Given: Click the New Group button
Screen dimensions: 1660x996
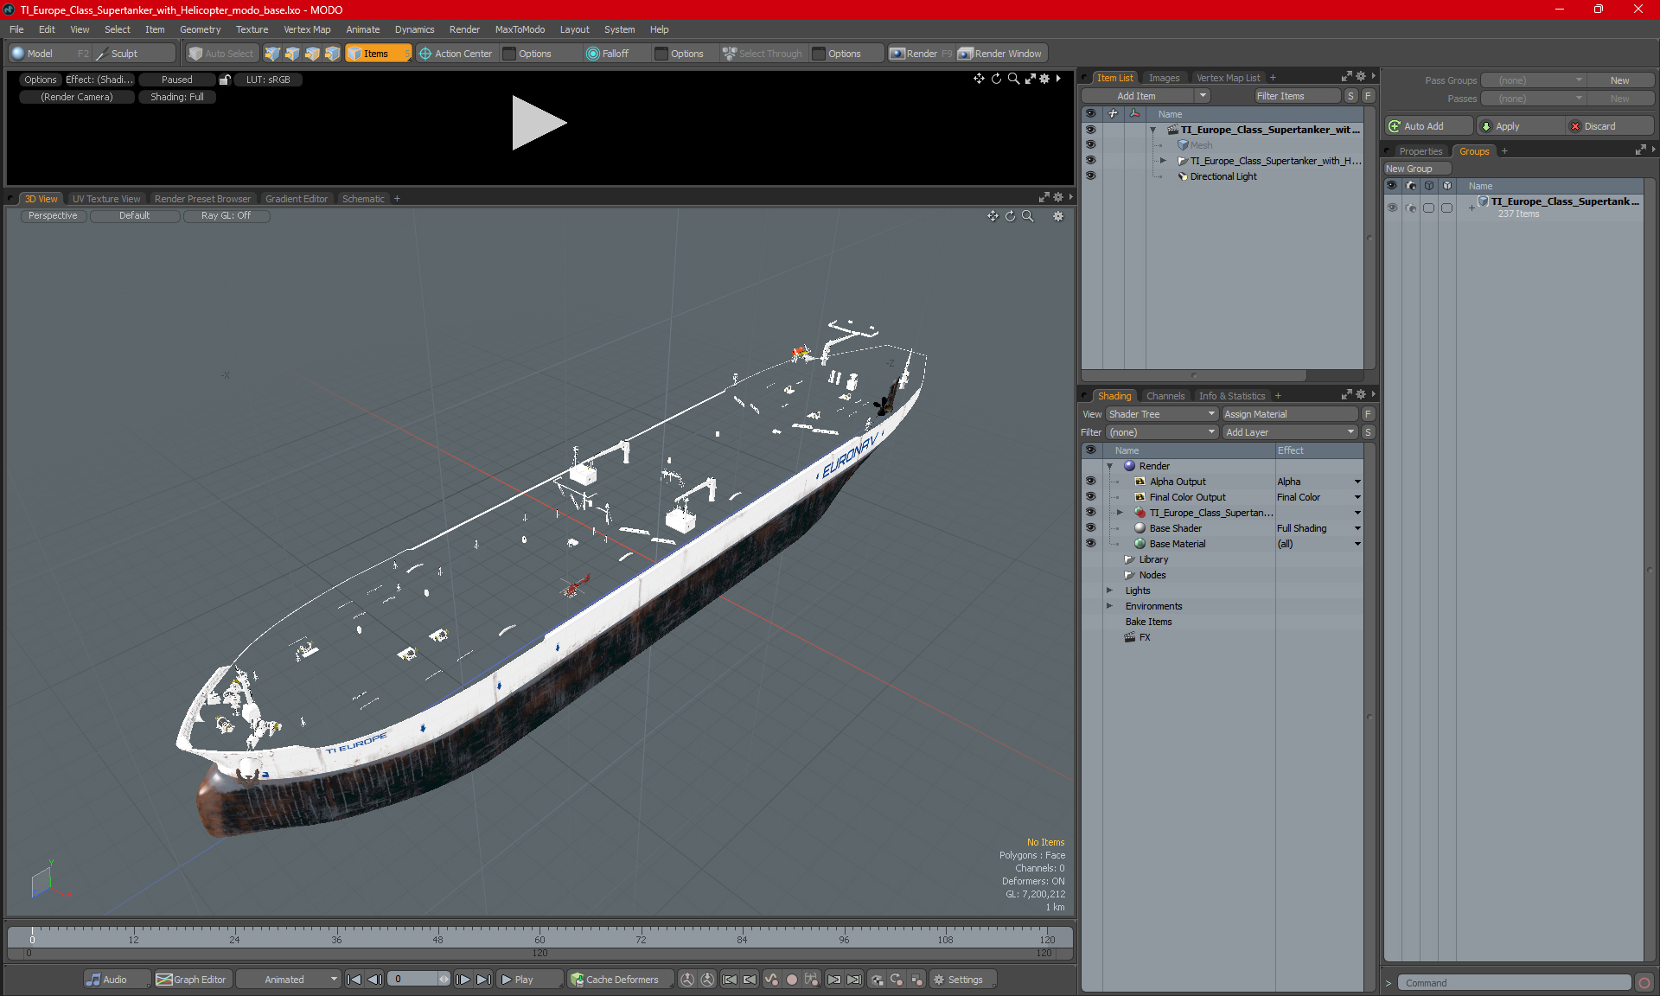Looking at the screenshot, I should point(1416,169).
